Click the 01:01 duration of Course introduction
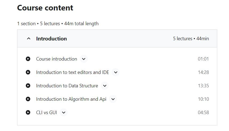Screen dimensions: 229x131 click(x=203, y=59)
